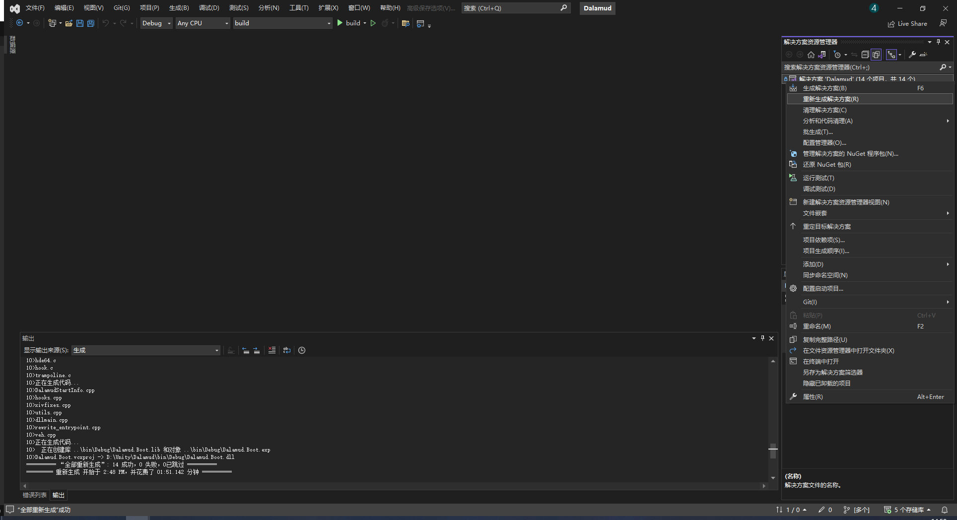Click preview selected items icon in Solution Explorer

923,55
